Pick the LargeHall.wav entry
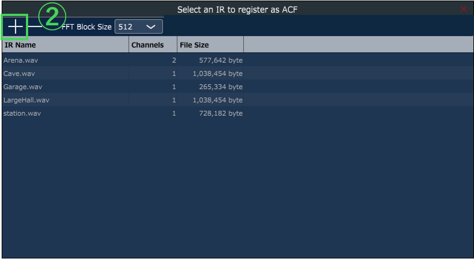Viewport: 474px width, 259px height. 26,100
